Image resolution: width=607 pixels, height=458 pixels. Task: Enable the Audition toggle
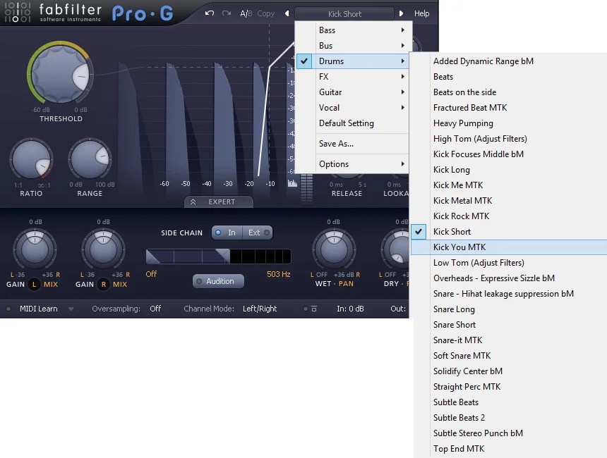(217, 280)
